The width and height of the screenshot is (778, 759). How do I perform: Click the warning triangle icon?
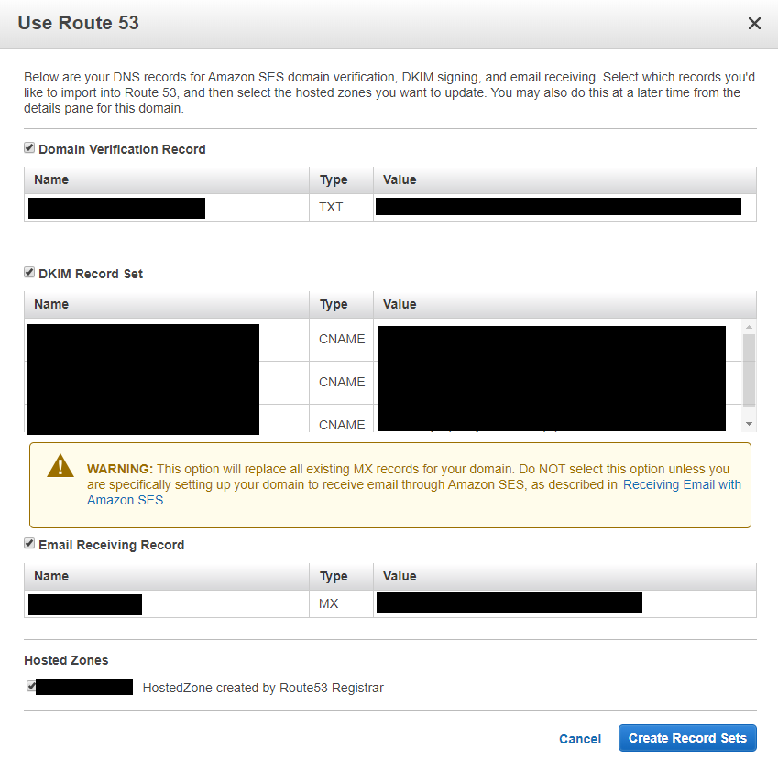click(x=60, y=466)
